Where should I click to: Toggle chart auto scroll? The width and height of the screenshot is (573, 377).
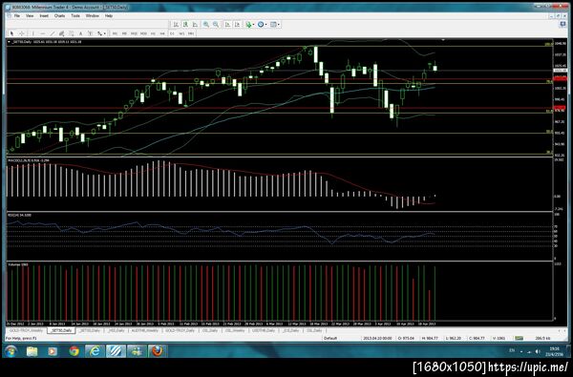(x=227, y=25)
